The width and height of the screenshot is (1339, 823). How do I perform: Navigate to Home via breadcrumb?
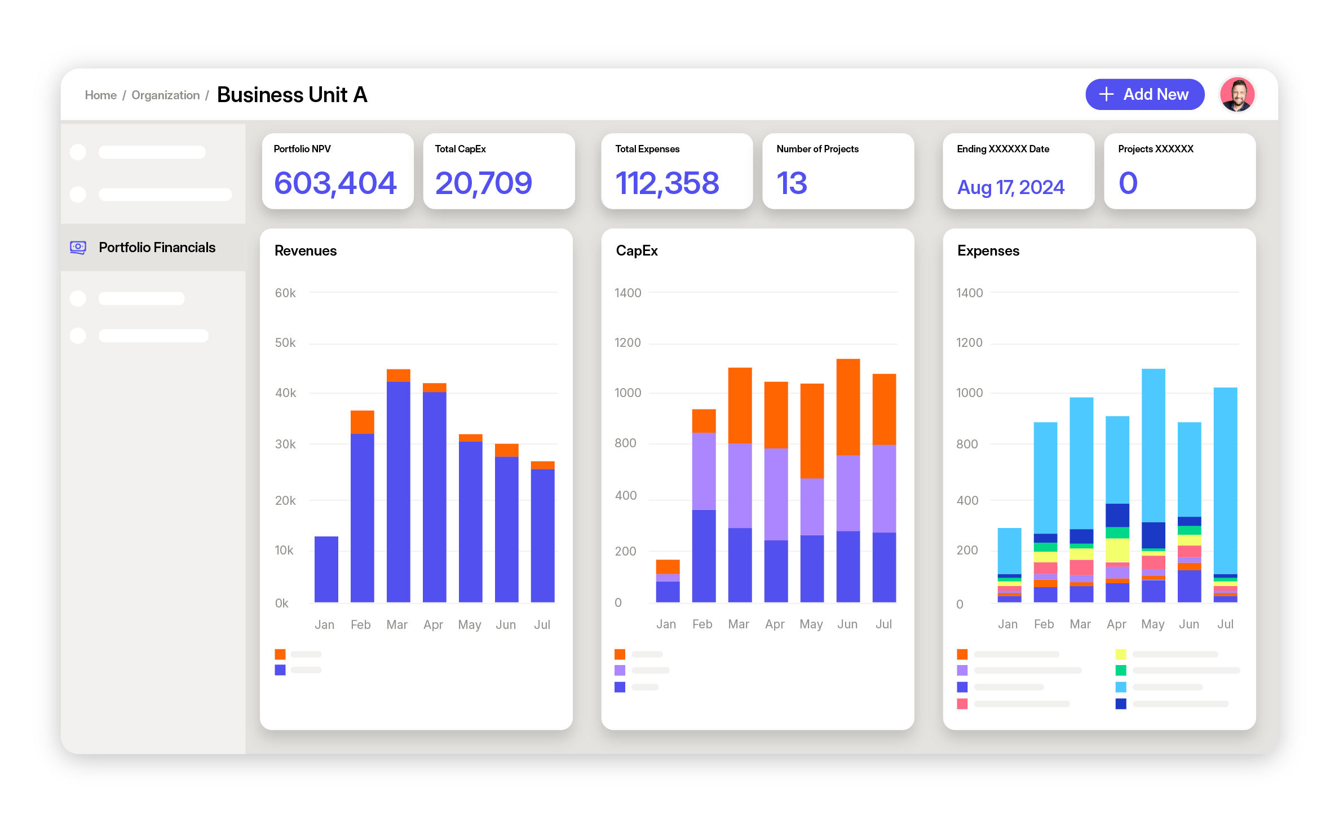click(101, 95)
